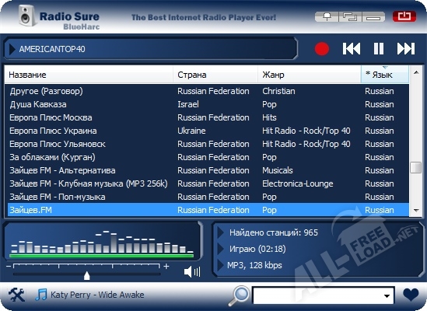Toggle the always-on-top pin button
The width and height of the screenshot is (427, 311).
(327, 17)
